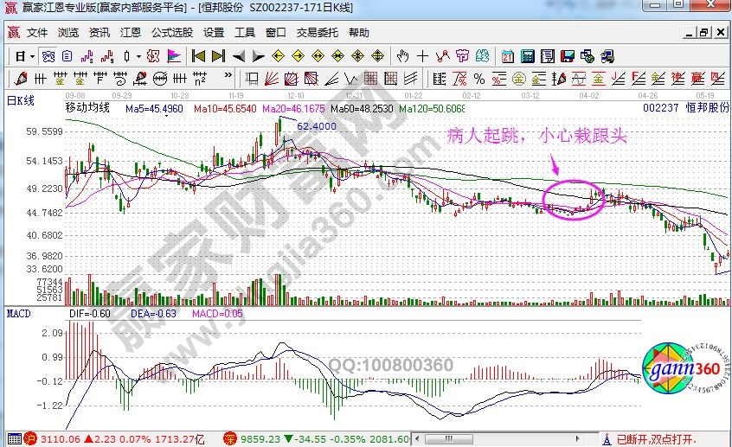Click the 62.4000 high price label
This screenshot has height=447, width=732.
pyautogui.click(x=317, y=126)
